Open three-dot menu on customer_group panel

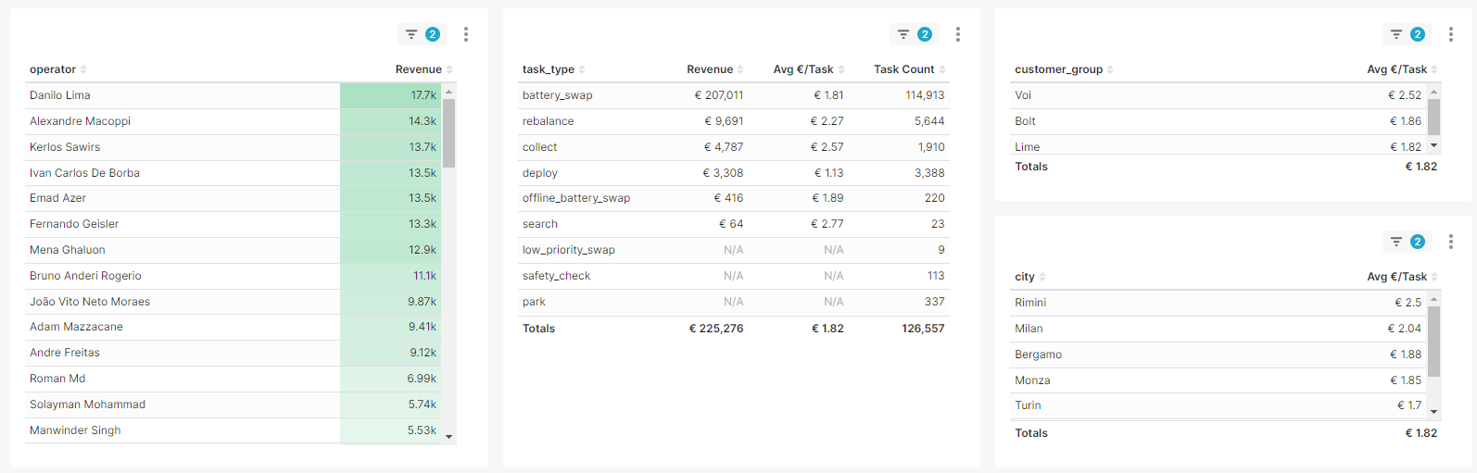coord(1451,34)
